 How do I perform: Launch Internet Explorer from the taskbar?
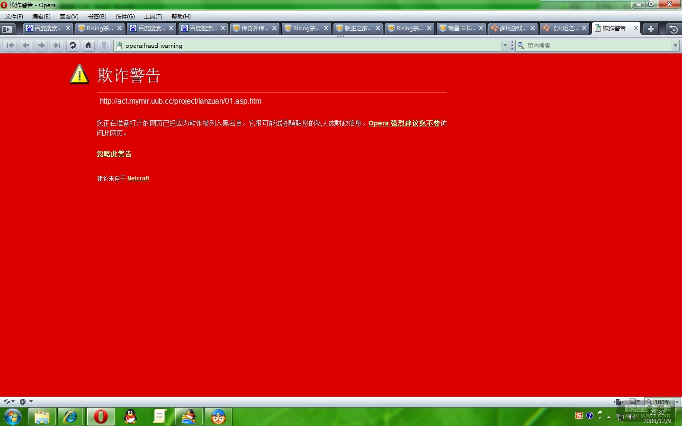point(71,417)
